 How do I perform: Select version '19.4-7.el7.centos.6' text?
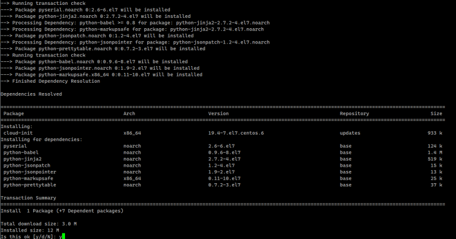pos(236,133)
